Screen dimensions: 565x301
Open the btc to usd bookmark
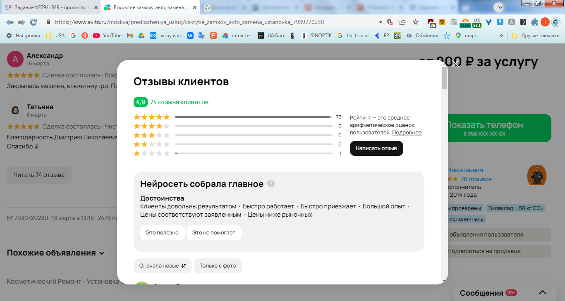352,36
